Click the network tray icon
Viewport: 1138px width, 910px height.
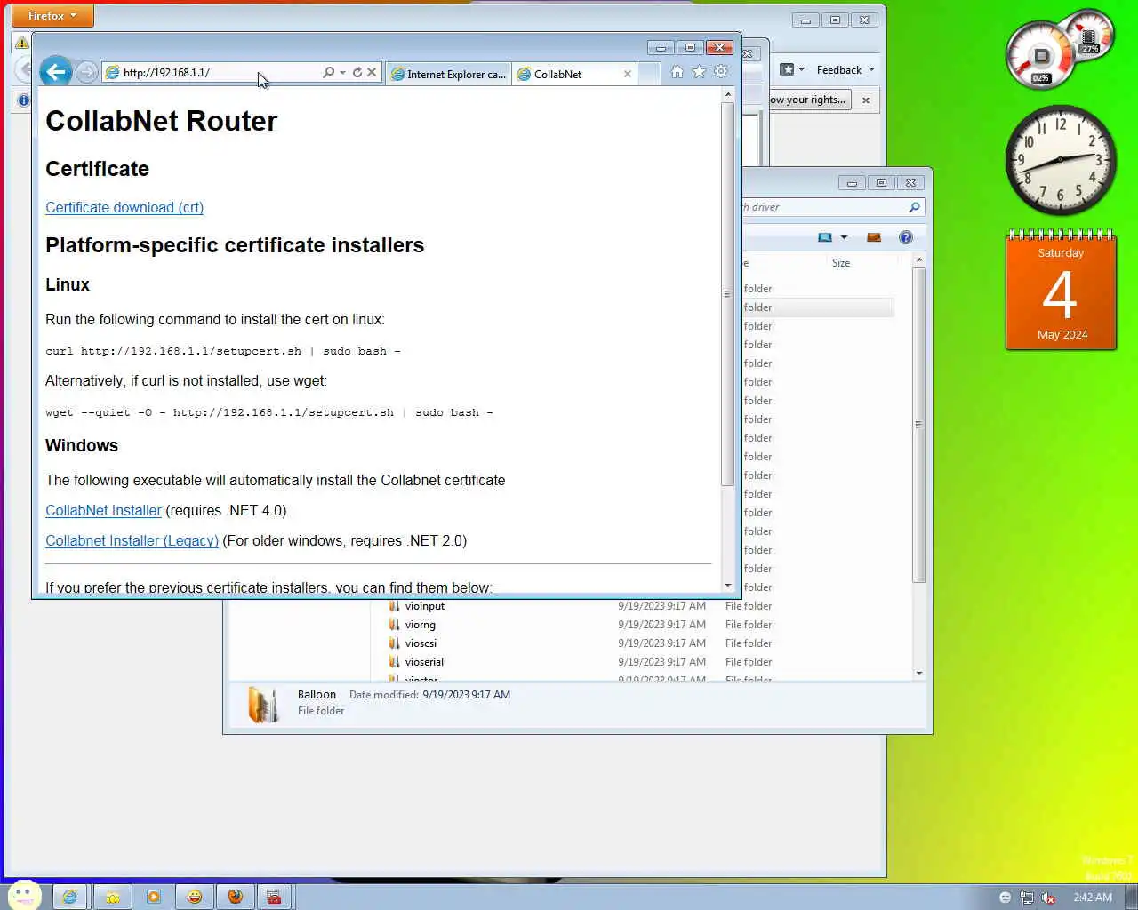pos(1027,898)
